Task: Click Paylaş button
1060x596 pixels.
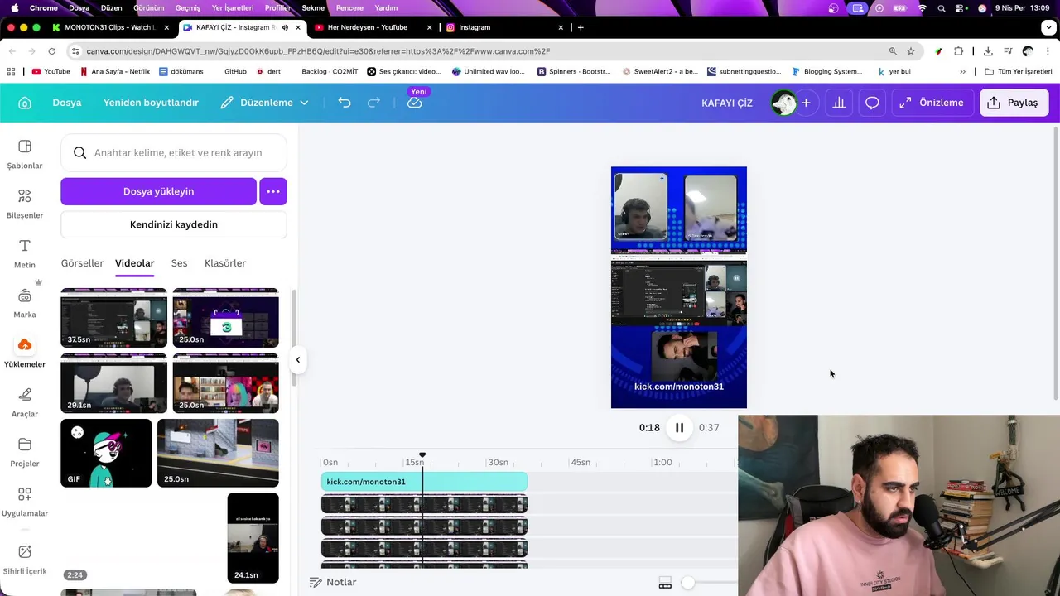Action: 1013,103
